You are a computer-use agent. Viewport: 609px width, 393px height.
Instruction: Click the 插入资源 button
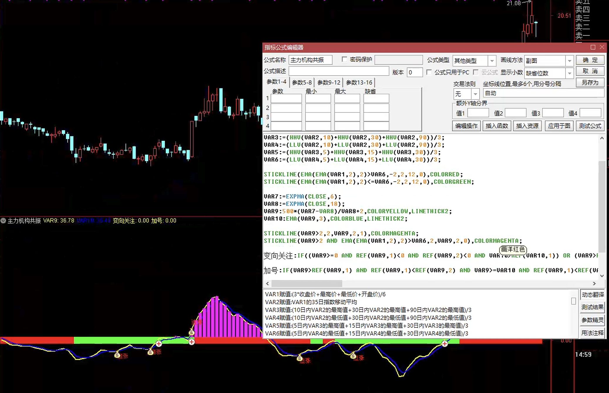[527, 126]
